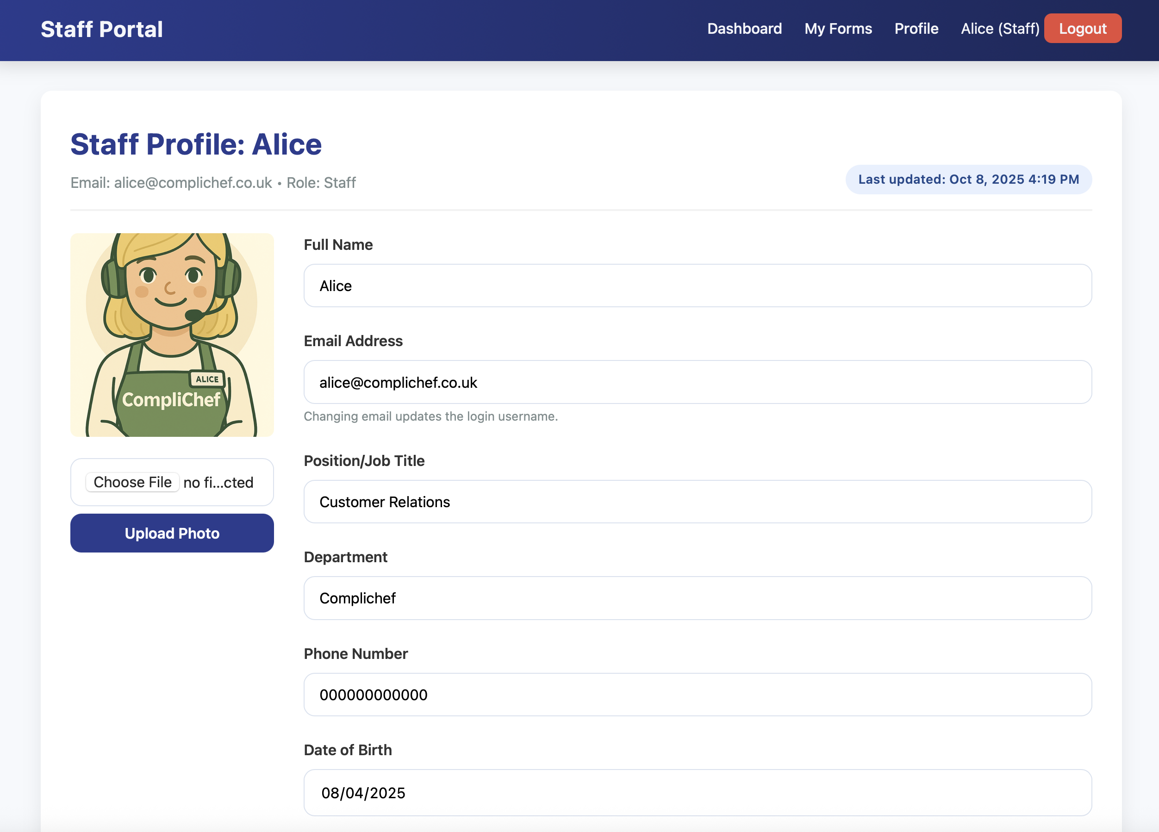This screenshot has width=1159, height=832.
Task: Select the Profile navigation item
Action: tap(916, 29)
